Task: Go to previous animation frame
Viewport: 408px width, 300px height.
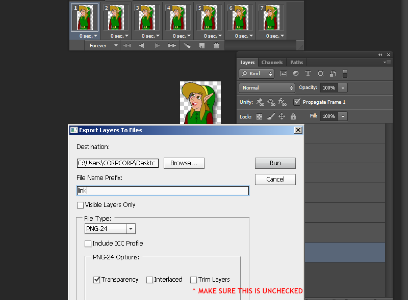Action: coord(142,46)
